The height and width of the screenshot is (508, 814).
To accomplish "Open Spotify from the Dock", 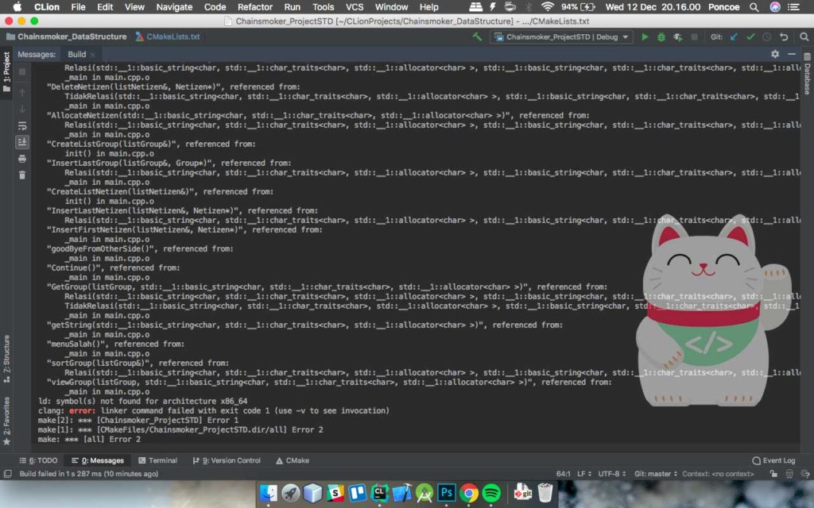I will [491, 493].
